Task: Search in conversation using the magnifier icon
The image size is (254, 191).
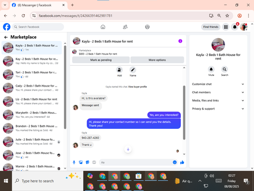Action: tap(225, 69)
